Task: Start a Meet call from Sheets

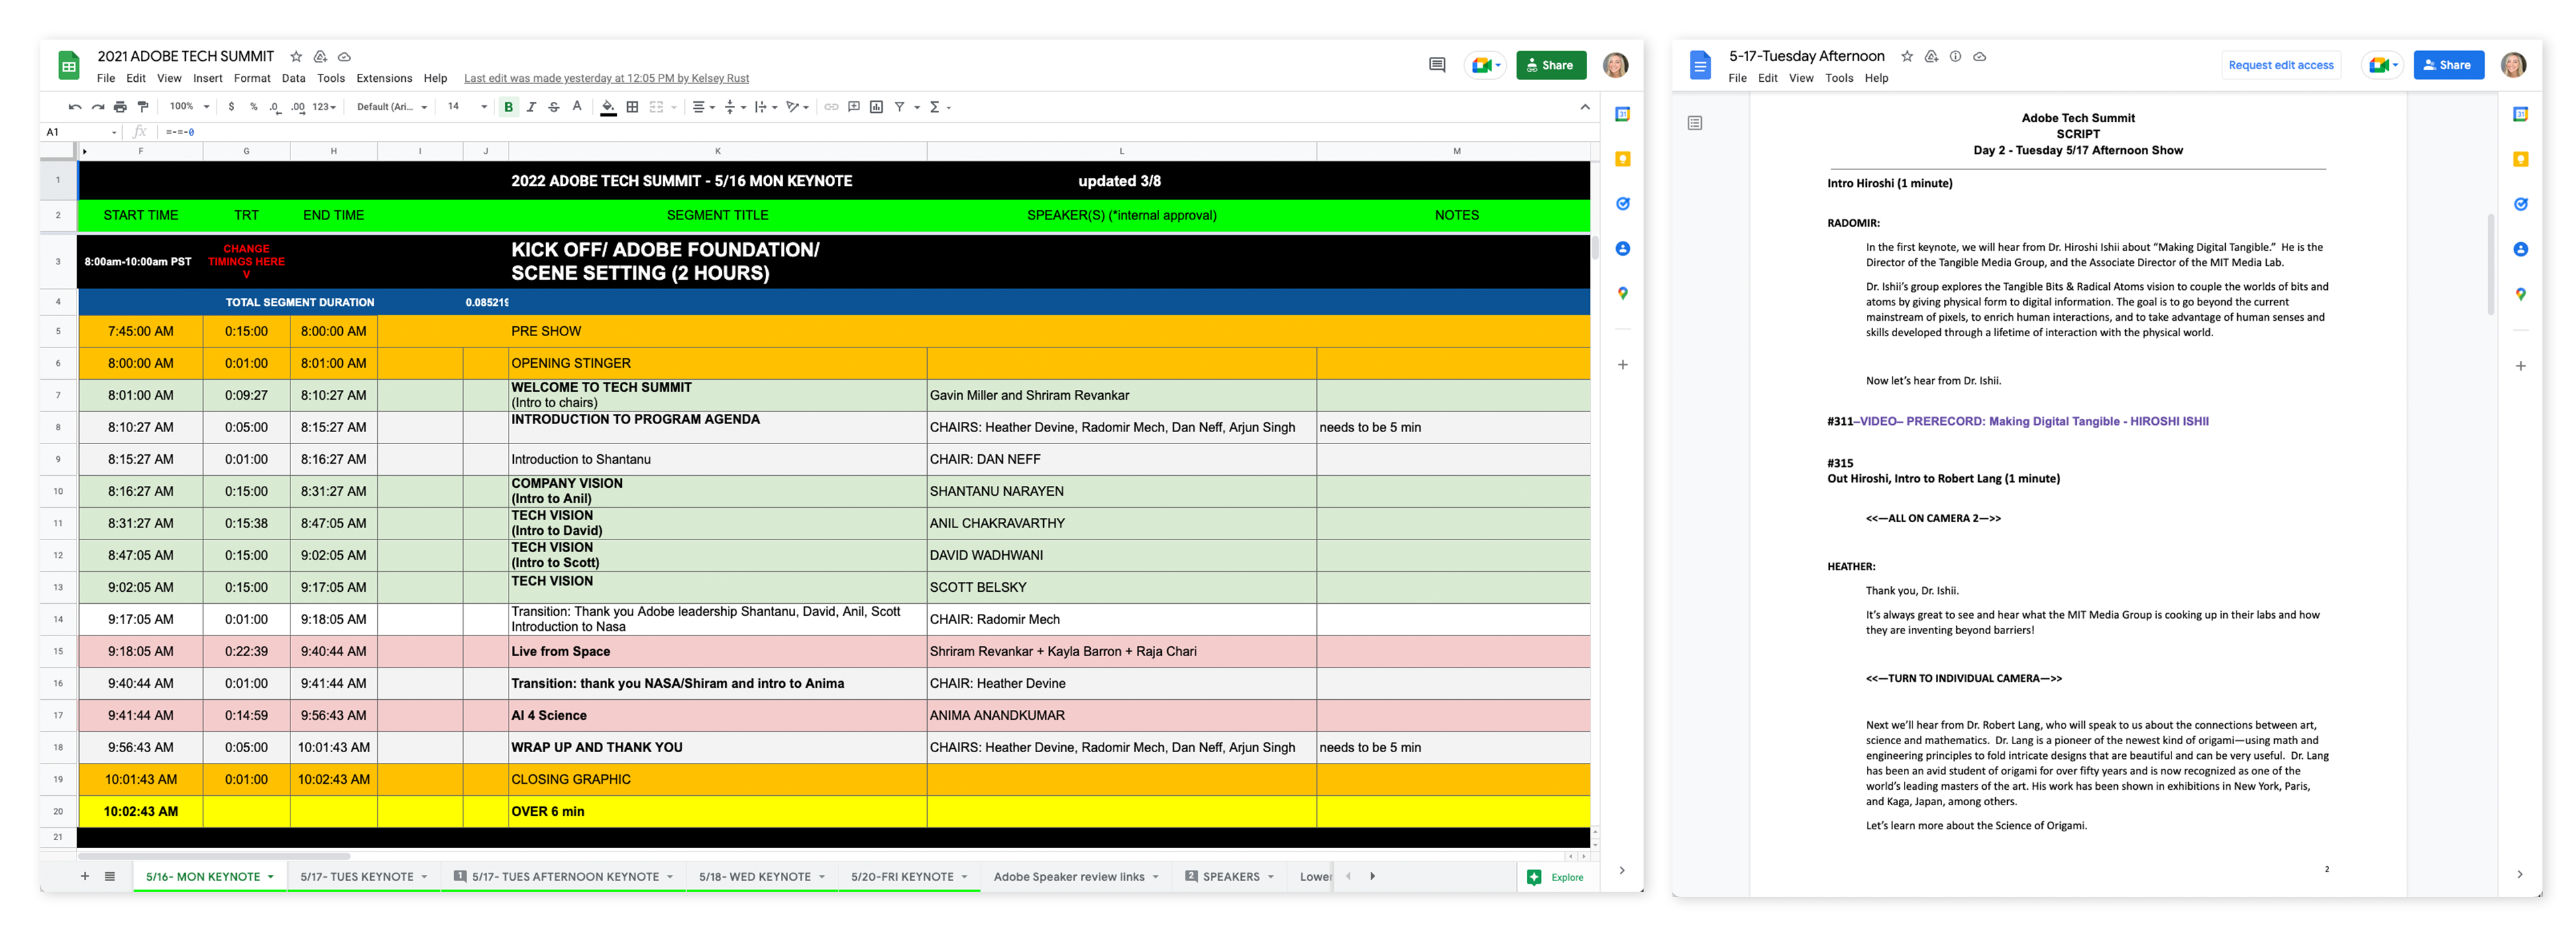Action: 1485,65
